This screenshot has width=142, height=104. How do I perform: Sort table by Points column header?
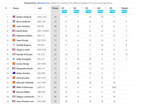click(55, 8)
